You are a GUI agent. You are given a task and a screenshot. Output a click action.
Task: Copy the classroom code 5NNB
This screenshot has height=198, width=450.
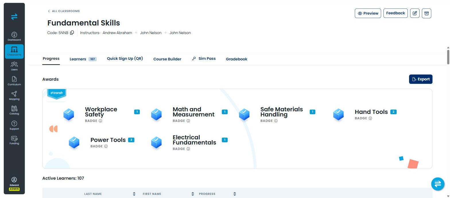(72, 33)
